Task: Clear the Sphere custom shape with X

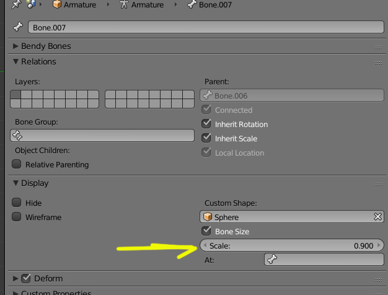Action: click(x=377, y=217)
